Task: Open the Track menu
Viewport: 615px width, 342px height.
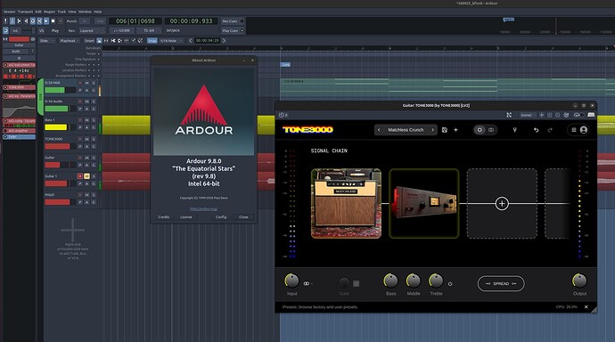Action: coord(62,12)
